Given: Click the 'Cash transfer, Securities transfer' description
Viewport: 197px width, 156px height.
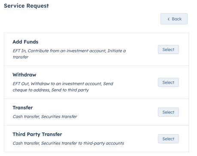Looking at the screenshot, I should pos(45,117).
